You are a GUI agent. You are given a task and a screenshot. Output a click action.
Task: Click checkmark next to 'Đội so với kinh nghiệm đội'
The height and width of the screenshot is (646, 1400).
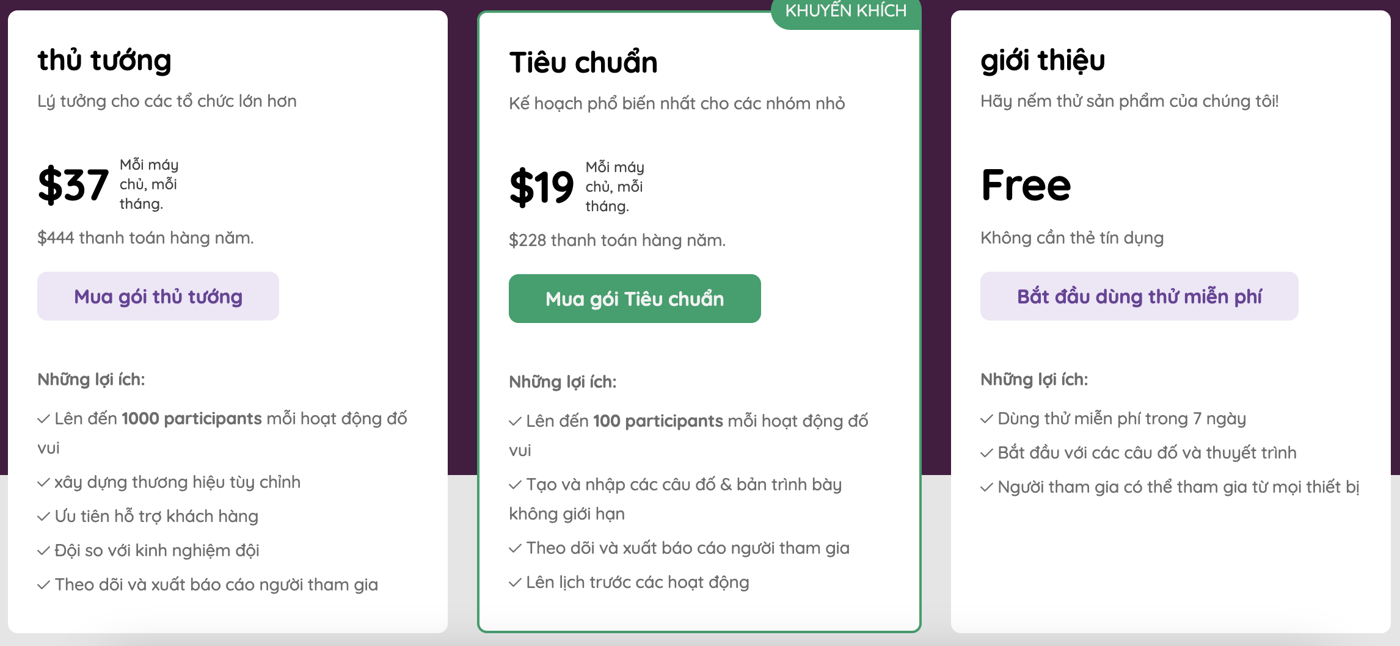43,551
